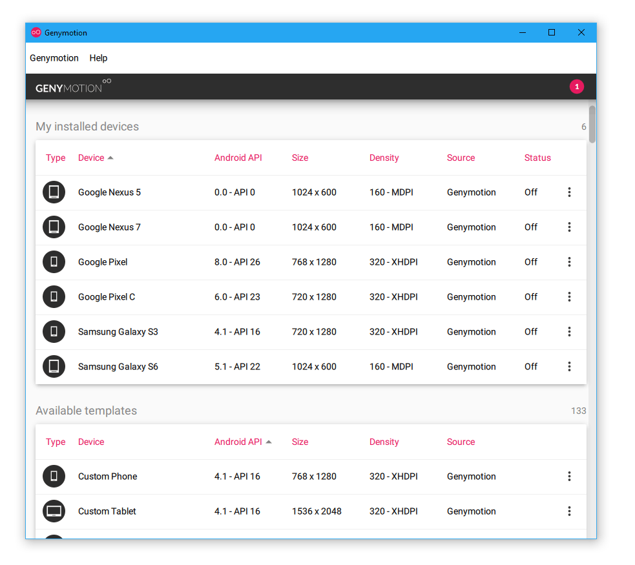Click the phone icon for Google Pixel C
635x565 pixels.
(54, 296)
